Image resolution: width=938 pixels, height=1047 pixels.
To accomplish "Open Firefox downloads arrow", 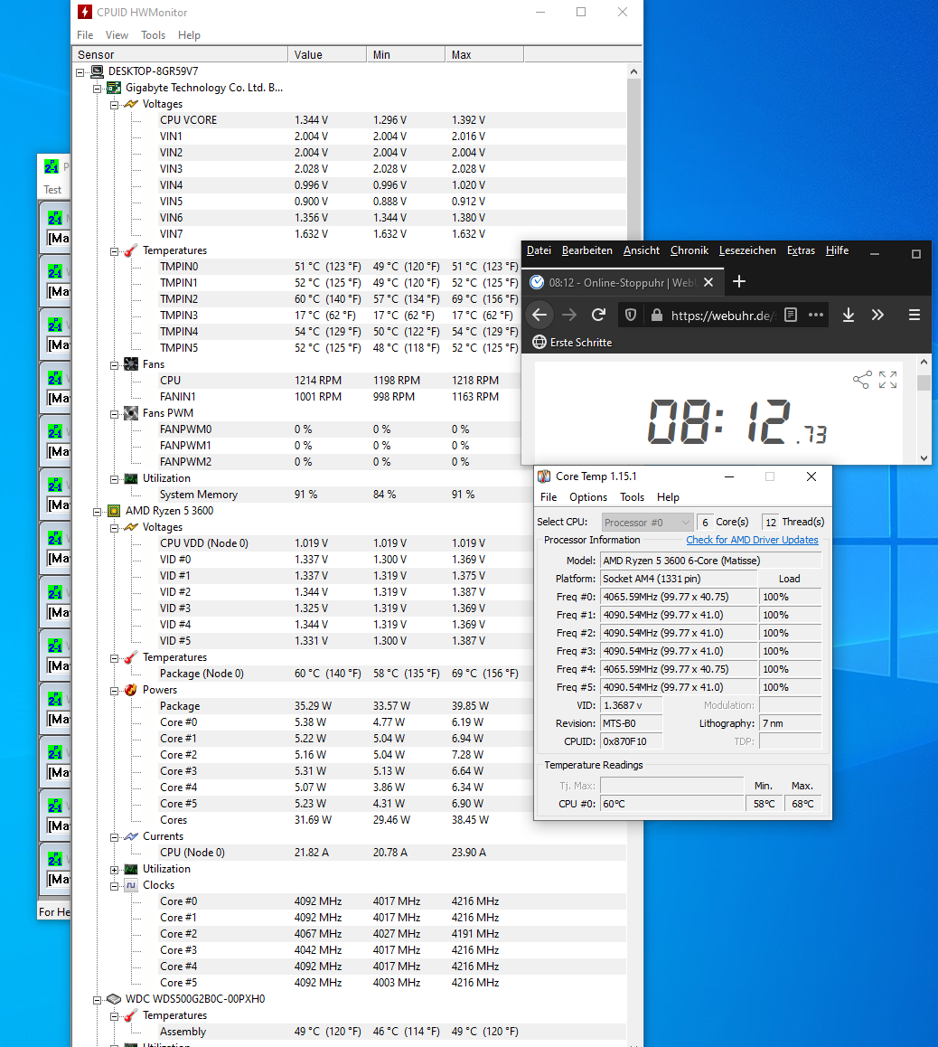I will 848,316.
